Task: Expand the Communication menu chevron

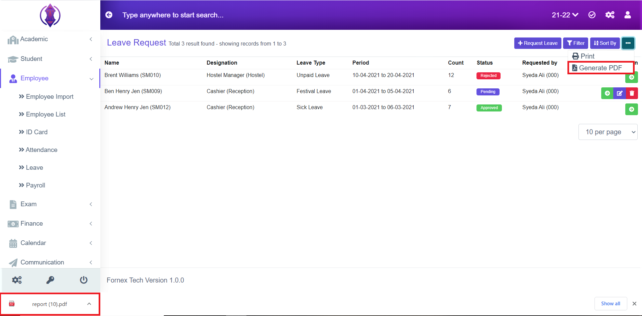Action: tap(91, 262)
